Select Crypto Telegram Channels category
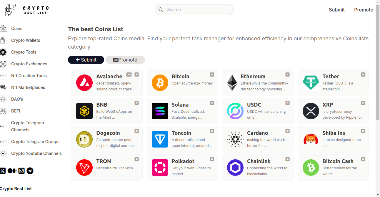This screenshot has height=197, width=380. 27,126
